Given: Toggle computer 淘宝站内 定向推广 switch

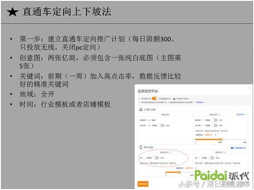Looking at the screenshot, I should click(x=161, y=125).
